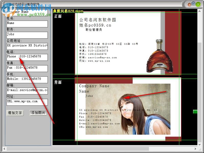Click the right arrow of the horizontal scrollbar

tap(196, 149)
